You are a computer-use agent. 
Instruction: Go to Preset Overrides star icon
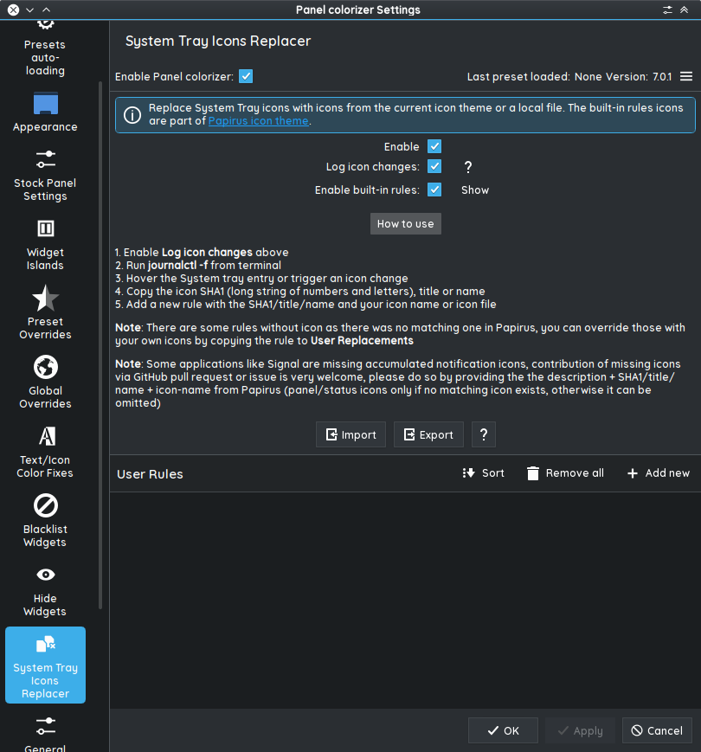tap(45, 300)
